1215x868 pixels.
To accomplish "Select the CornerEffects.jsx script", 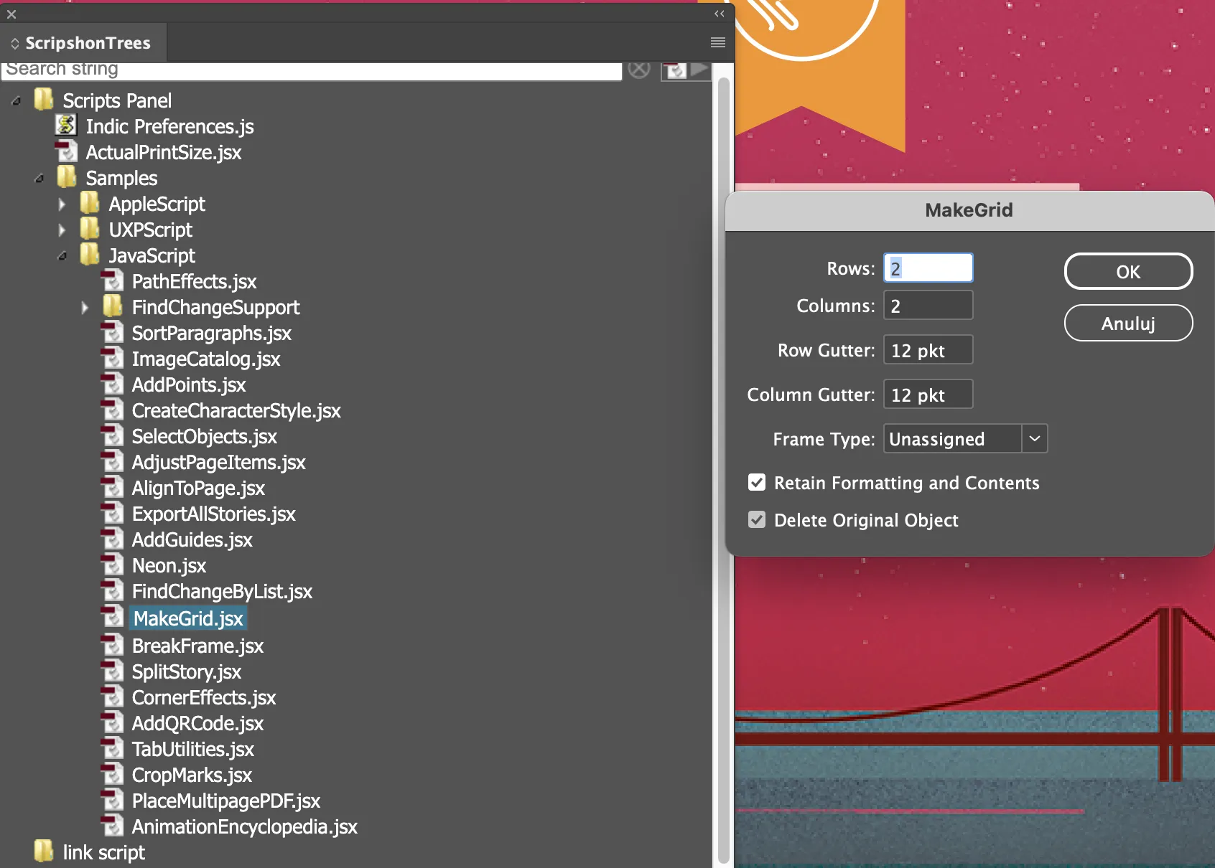I will pos(204,698).
